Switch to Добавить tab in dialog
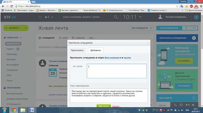 click(96, 50)
